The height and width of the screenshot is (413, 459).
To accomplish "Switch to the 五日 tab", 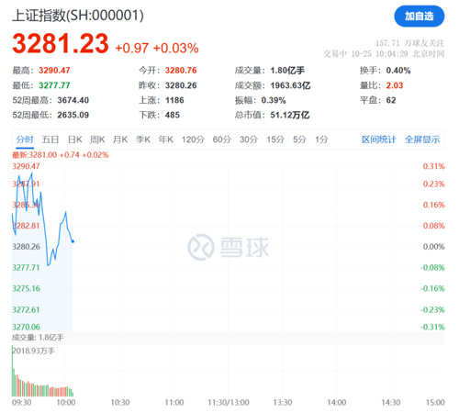I will point(50,140).
